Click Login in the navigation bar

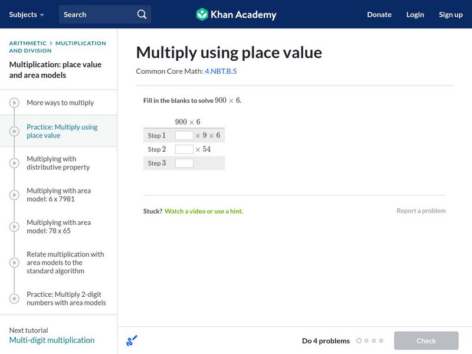(x=415, y=14)
